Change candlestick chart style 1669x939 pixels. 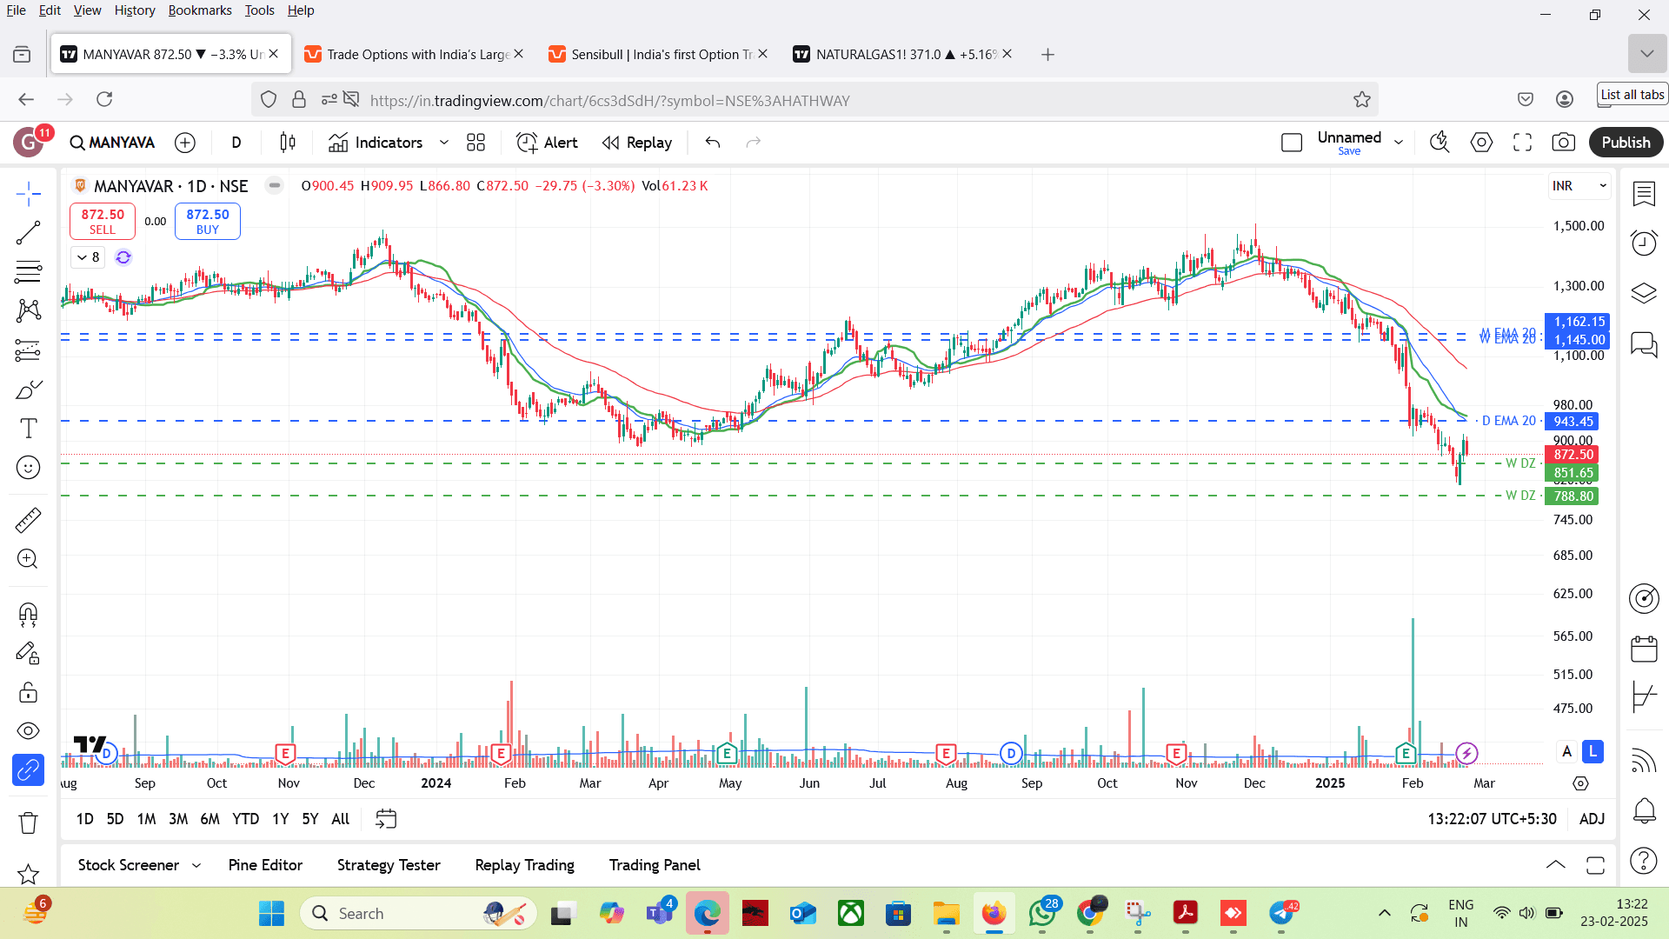click(288, 143)
